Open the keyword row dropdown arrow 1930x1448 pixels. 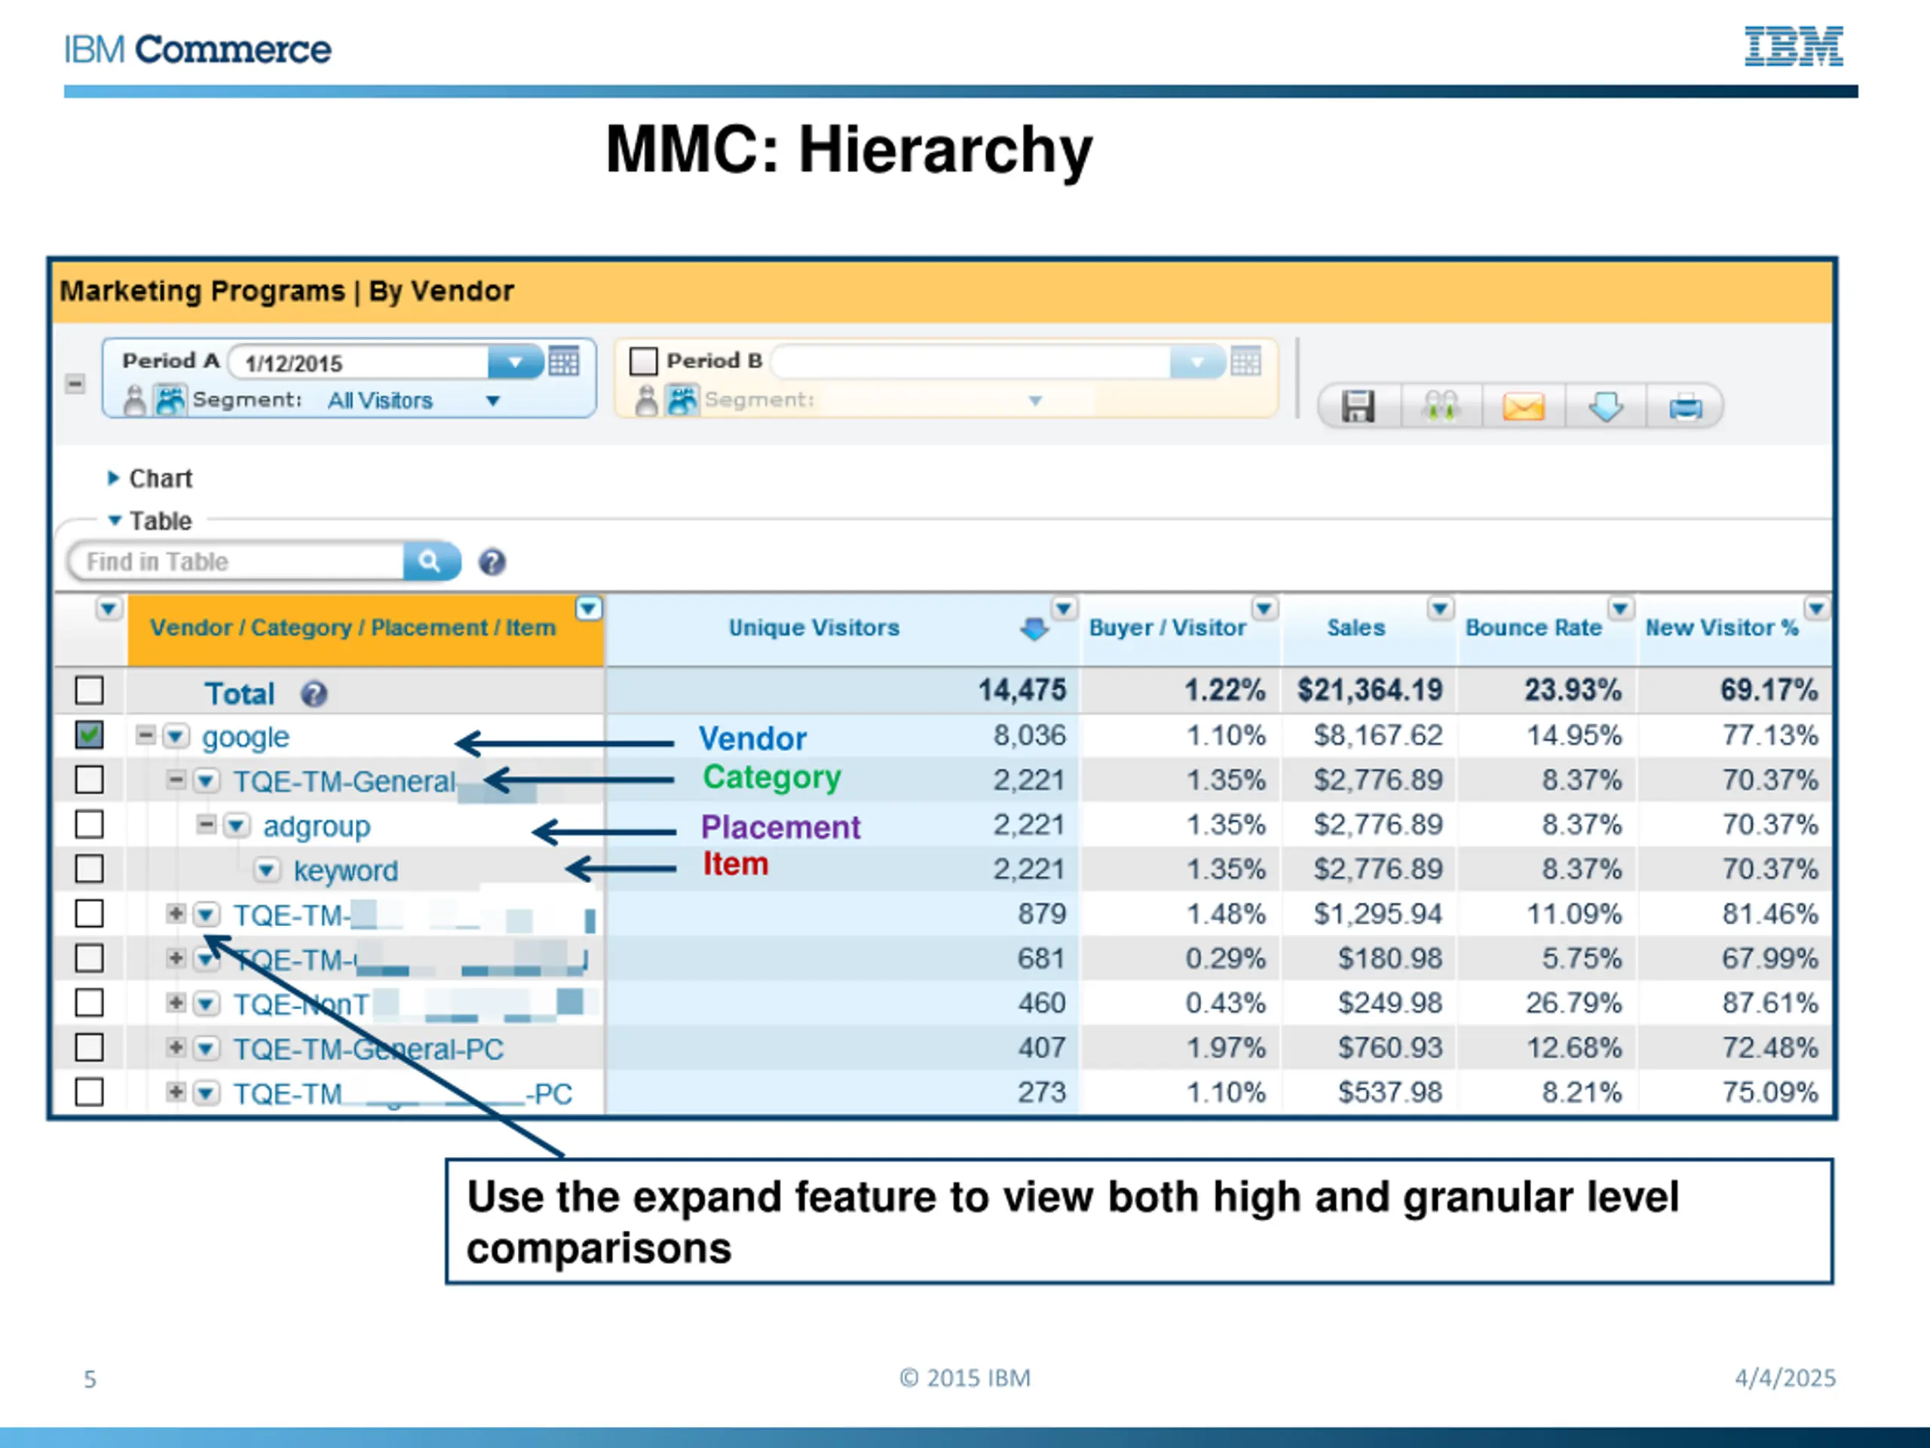pos(267,870)
